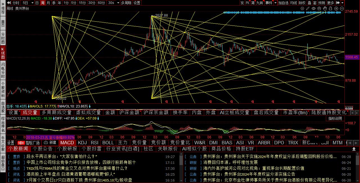360x183 pixels.
Task: Click the download arrow icon in news bar
Action: pyautogui.click(x=354, y=149)
